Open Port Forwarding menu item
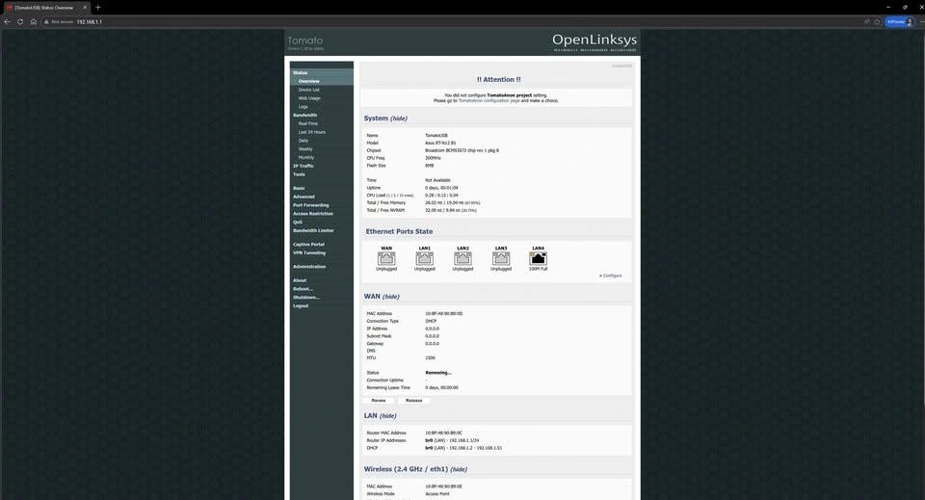Screen dimensions: 925x500 [310, 205]
